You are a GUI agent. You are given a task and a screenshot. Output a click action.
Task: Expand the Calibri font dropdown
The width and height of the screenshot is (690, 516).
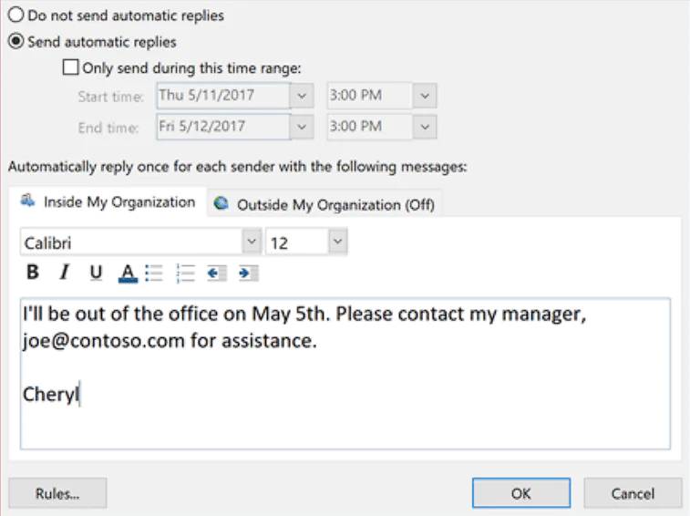tap(252, 242)
